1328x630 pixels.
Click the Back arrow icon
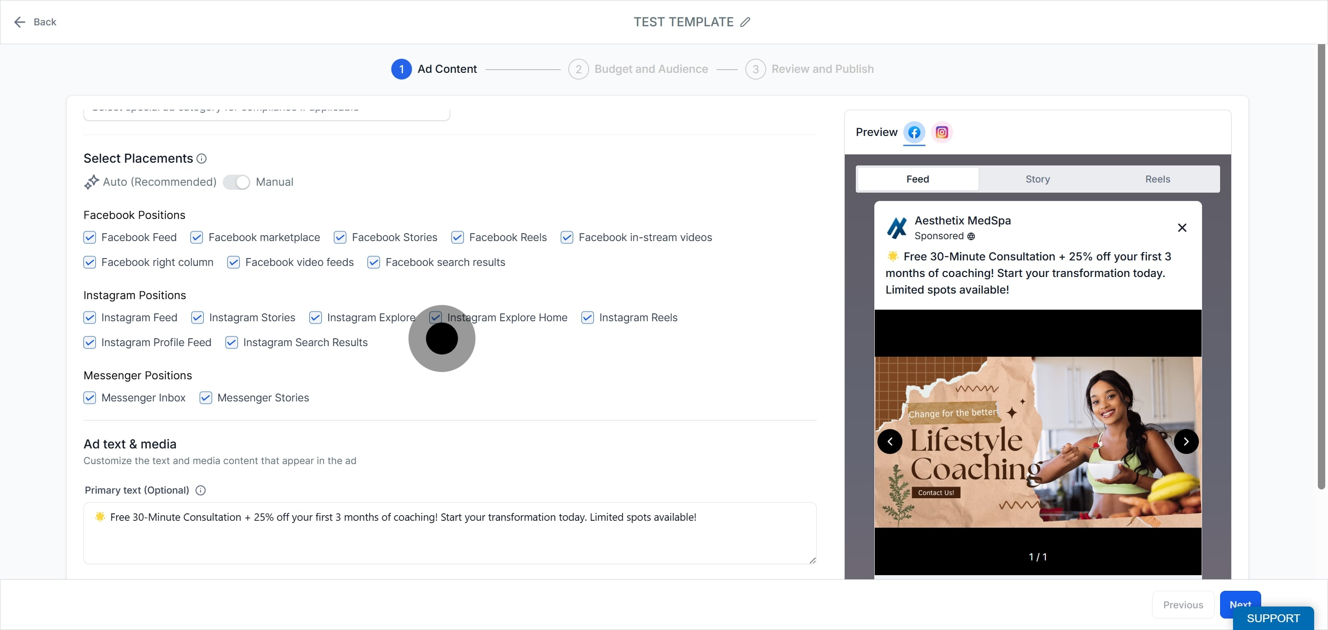point(19,22)
